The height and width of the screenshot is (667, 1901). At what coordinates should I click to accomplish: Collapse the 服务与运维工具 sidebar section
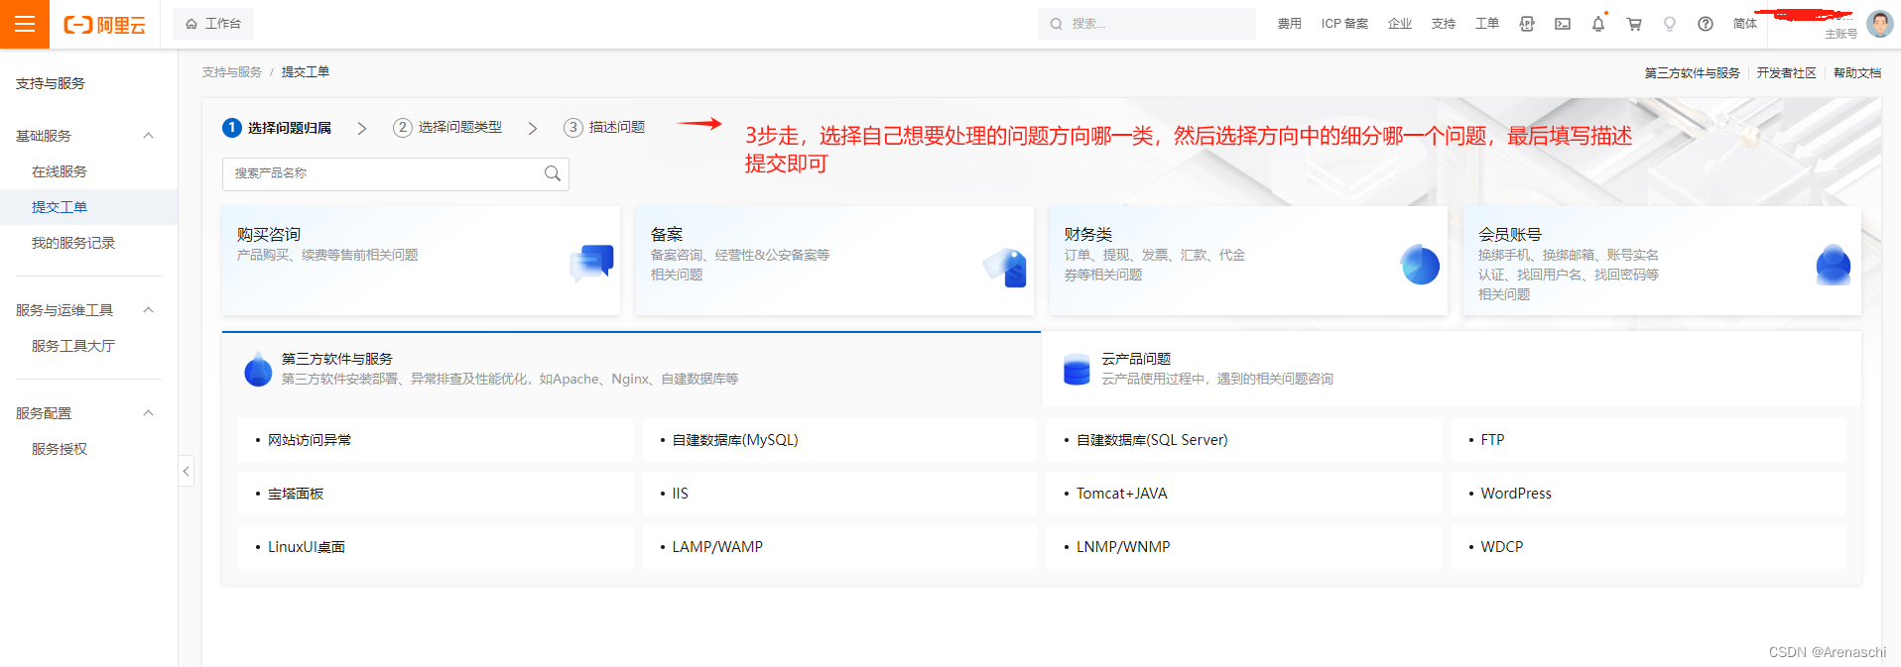click(x=149, y=310)
